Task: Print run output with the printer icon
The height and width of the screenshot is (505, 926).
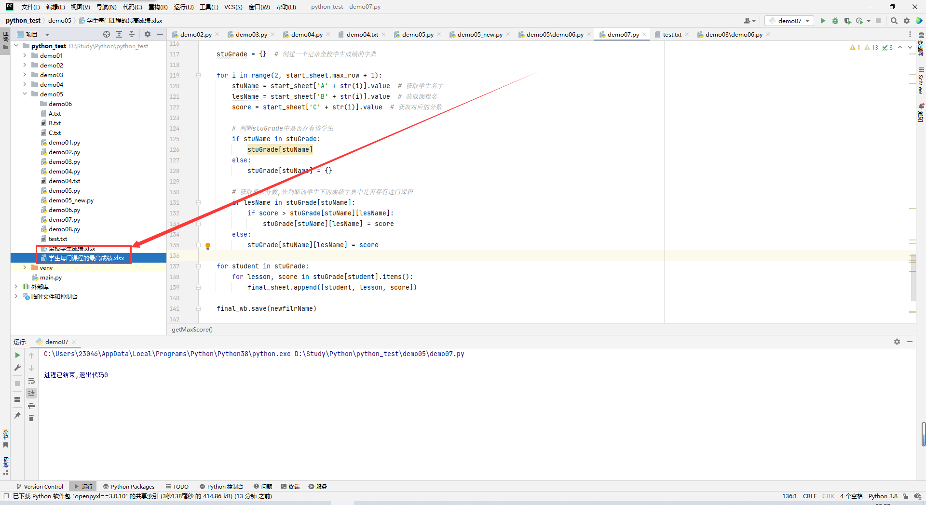Action: coord(31,406)
